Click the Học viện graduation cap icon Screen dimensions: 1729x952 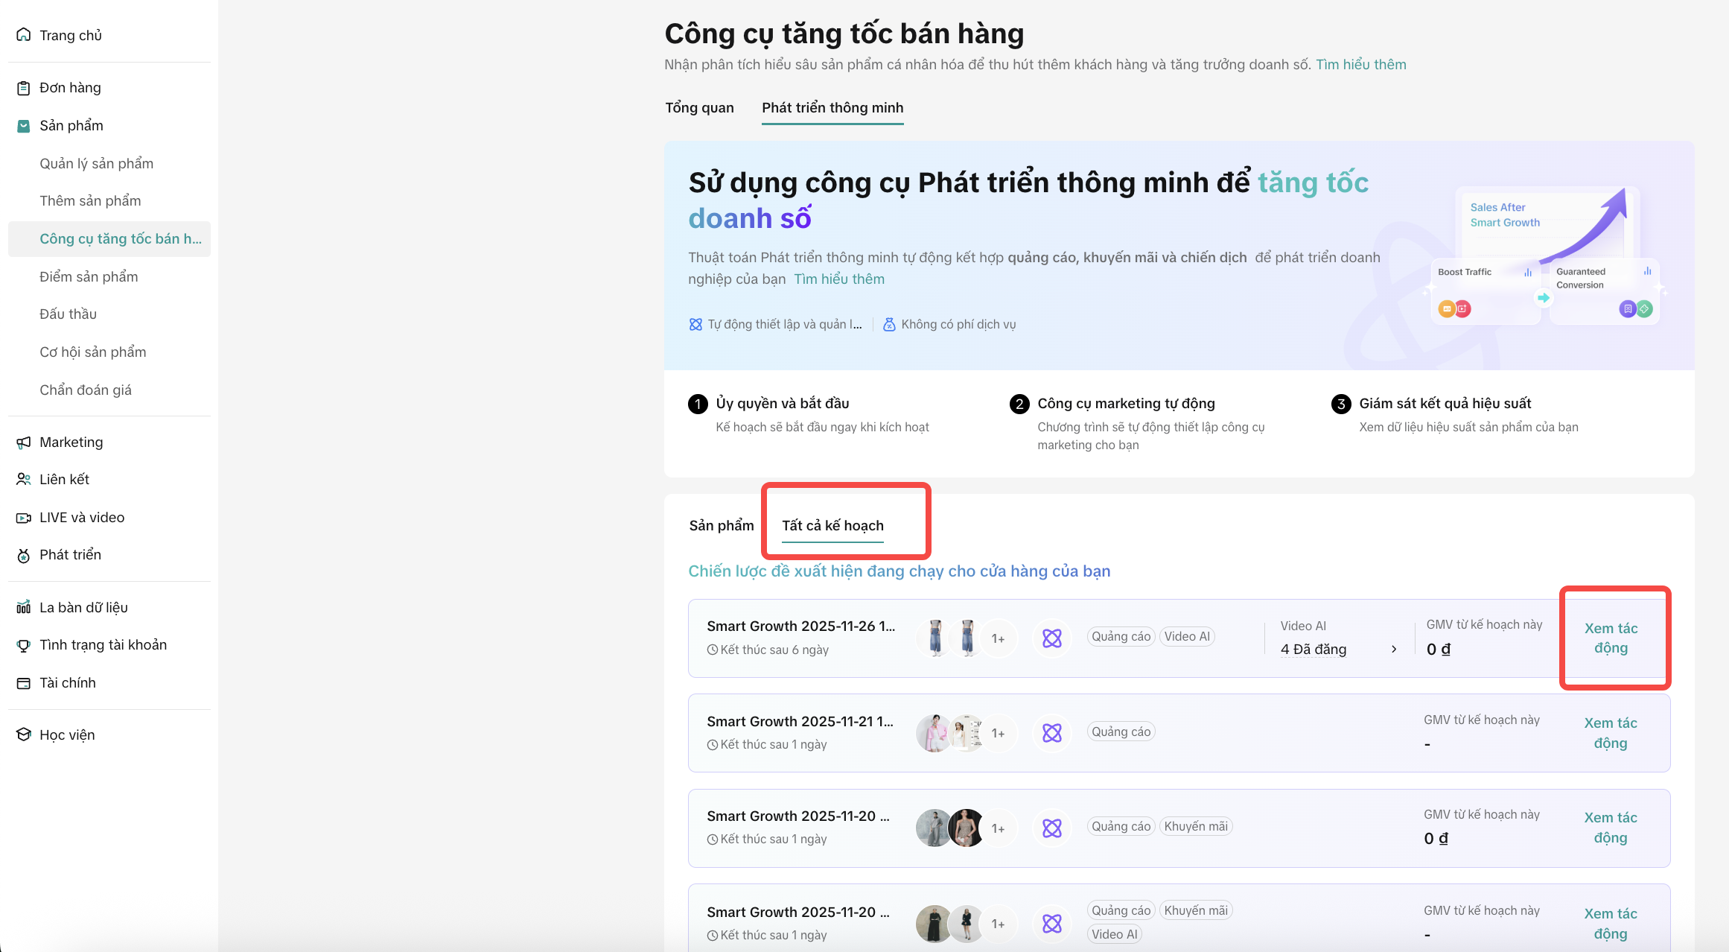point(24,735)
